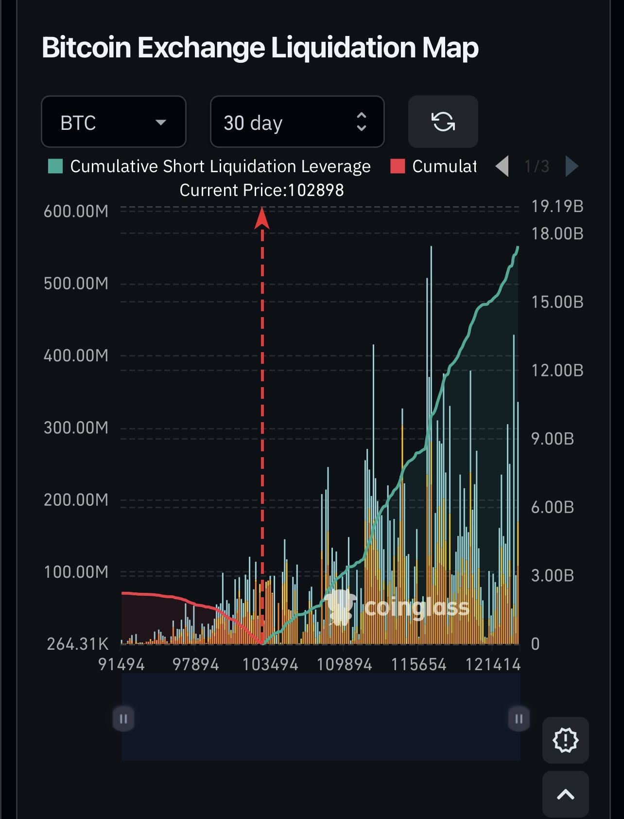624x819 pixels.
Task: Go to next legend page arrow
Action: (572, 166)
